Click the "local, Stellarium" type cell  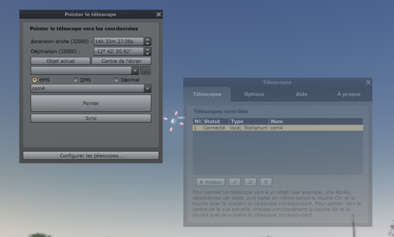249,128
